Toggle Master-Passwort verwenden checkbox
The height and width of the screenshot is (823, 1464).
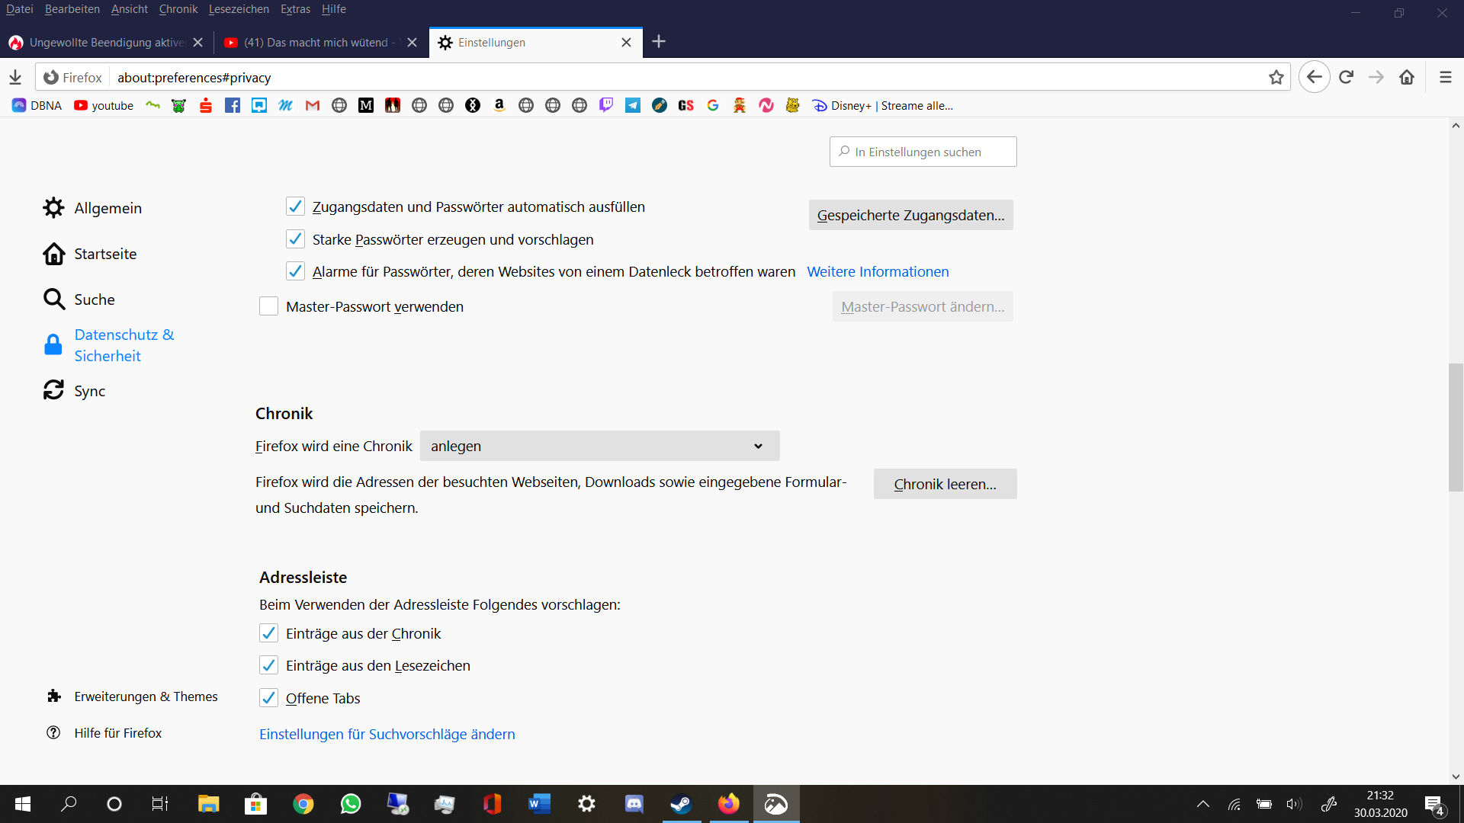[268, 306]
